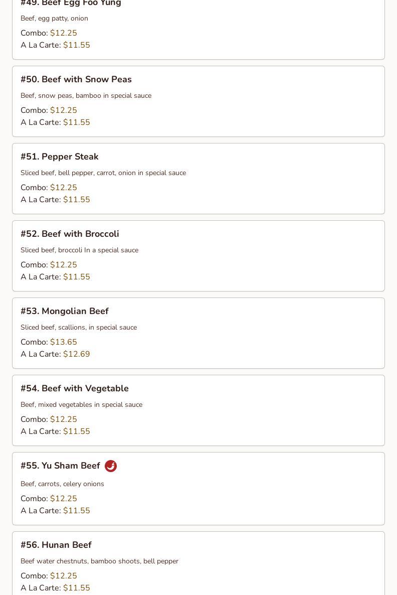Screen dimensions: 397x595
Task: Select the Mongolian Beef description text
Action: click(79, 327)
